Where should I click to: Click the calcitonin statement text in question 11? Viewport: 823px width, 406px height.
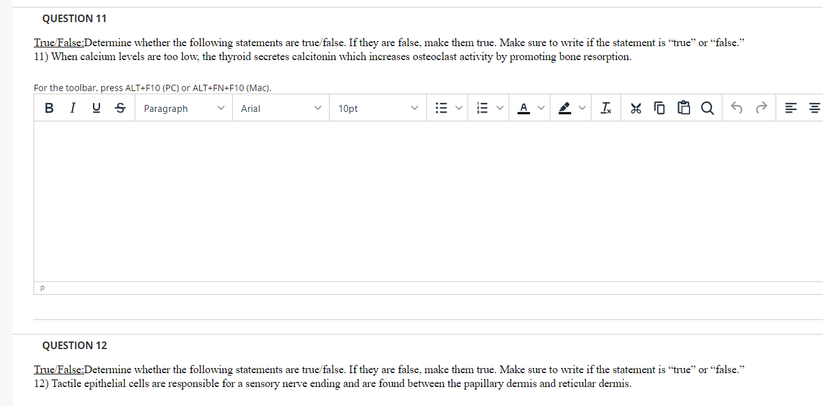coord(332,57)
